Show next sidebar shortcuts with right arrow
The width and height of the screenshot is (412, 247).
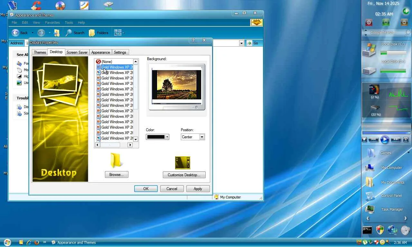406,219
